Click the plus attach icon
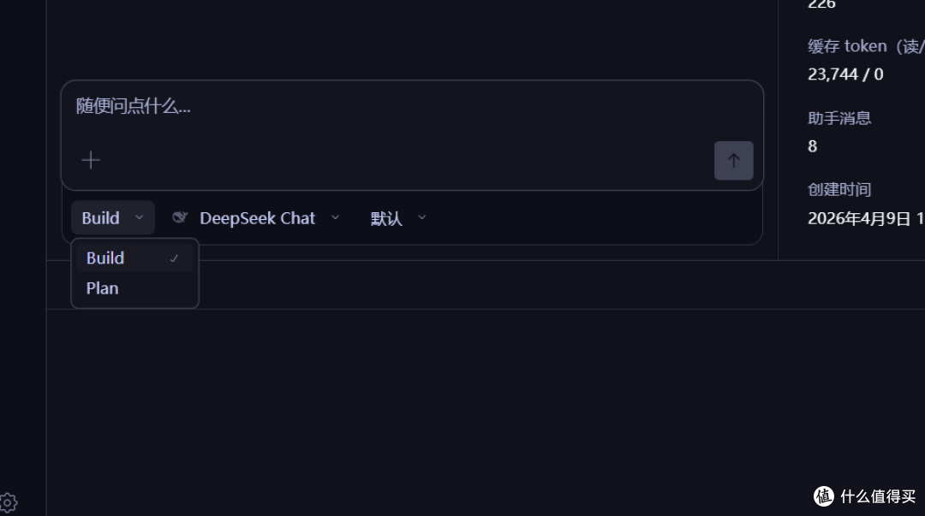The image size is (925, 516). click(91, 160)
